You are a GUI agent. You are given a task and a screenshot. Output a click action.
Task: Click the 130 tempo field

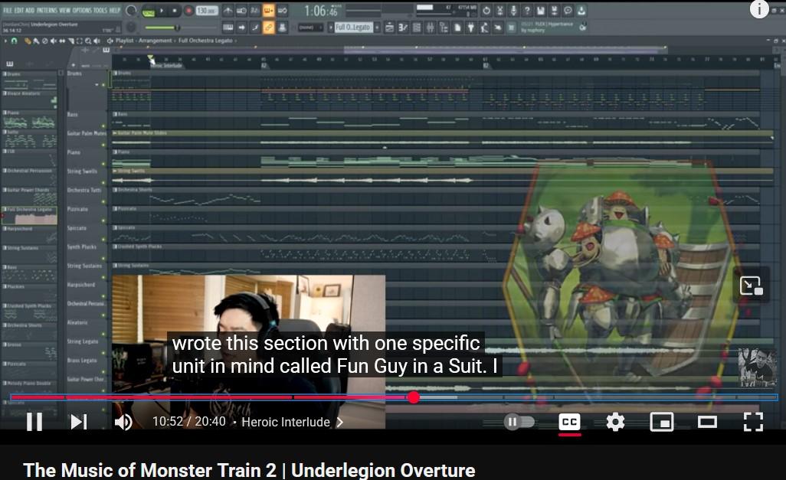pos(207,11)
